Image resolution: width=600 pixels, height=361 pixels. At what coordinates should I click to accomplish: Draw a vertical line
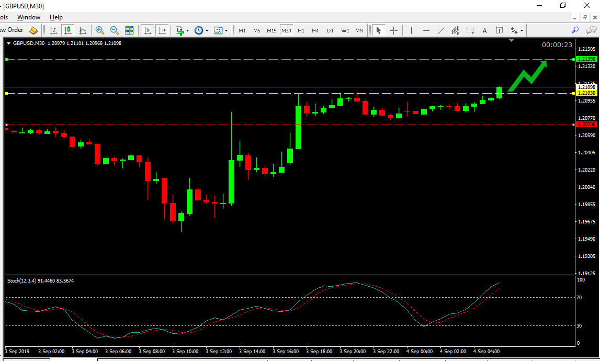tap(411, 30)
